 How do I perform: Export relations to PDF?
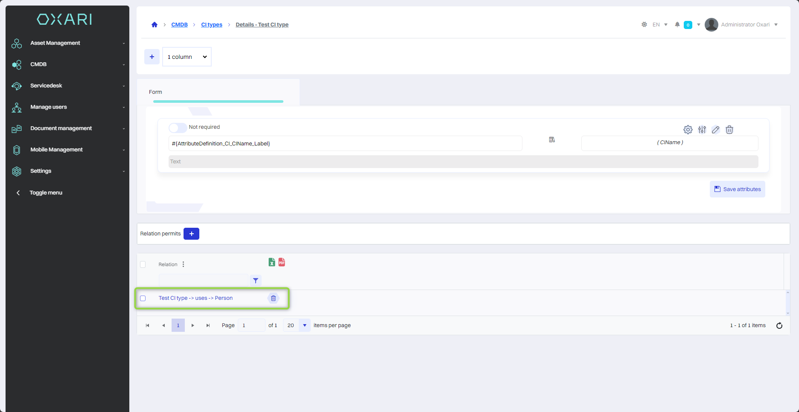[282, 262]
